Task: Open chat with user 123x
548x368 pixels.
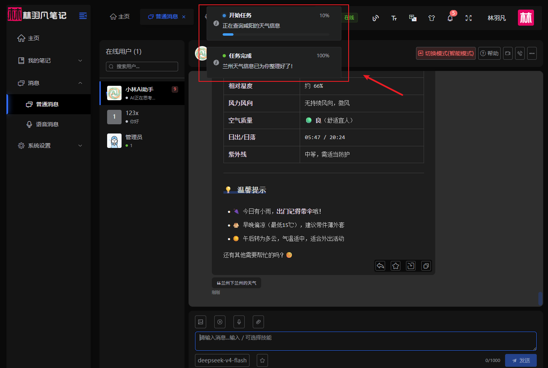Action: (x=142, y=117)
